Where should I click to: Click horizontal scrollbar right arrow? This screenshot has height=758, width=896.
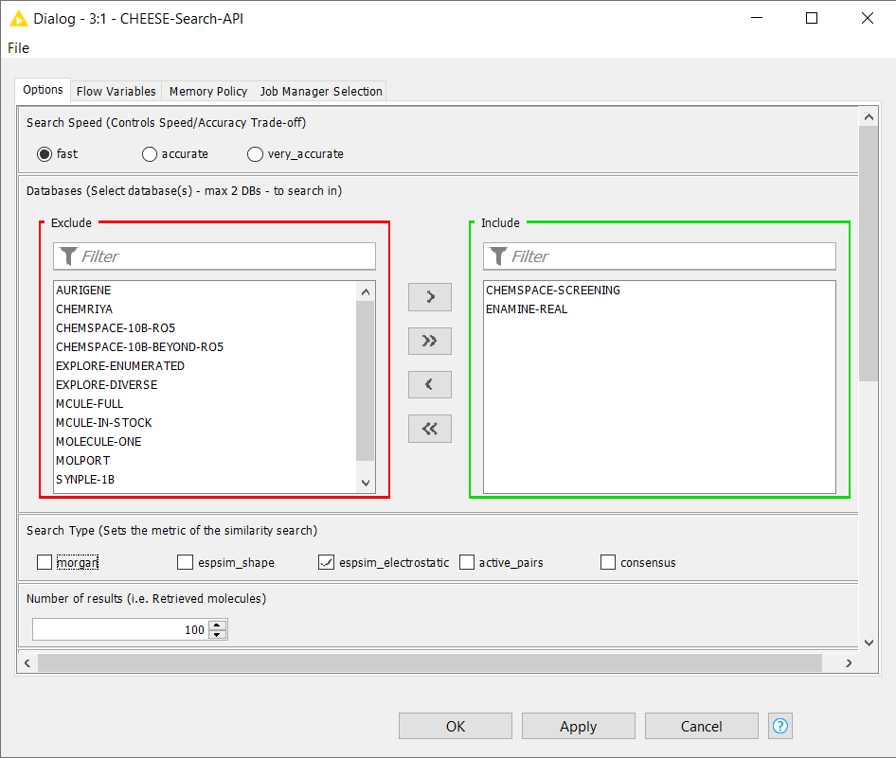coord(849,662)
